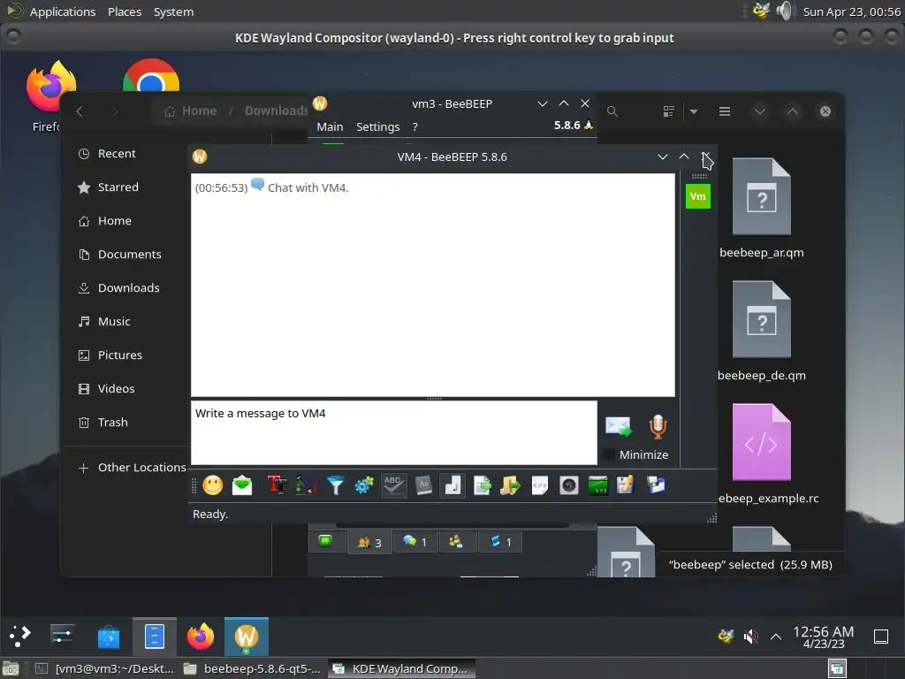This screenshot has width=905, height=679.
Task: Click Home breadcrumb in file manager path
Action: coord(191,111)
